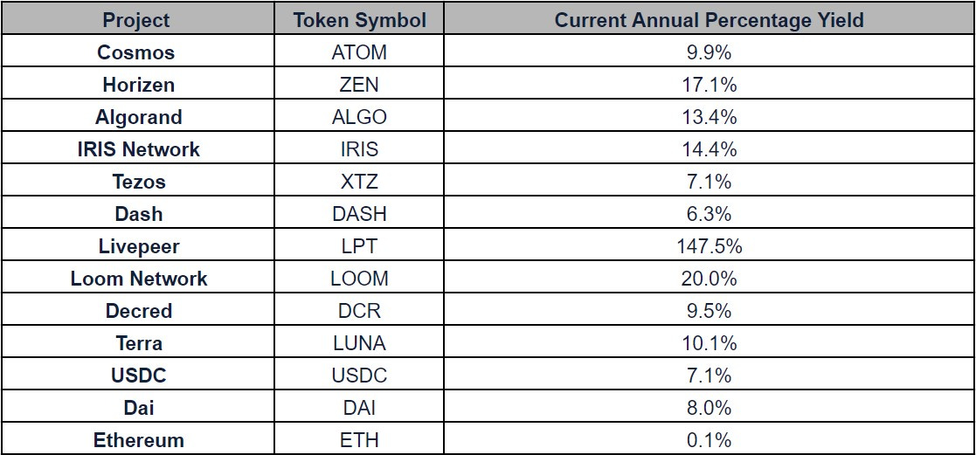
Task: Click the DCR token symbol
Action: [x=359, y=311]
